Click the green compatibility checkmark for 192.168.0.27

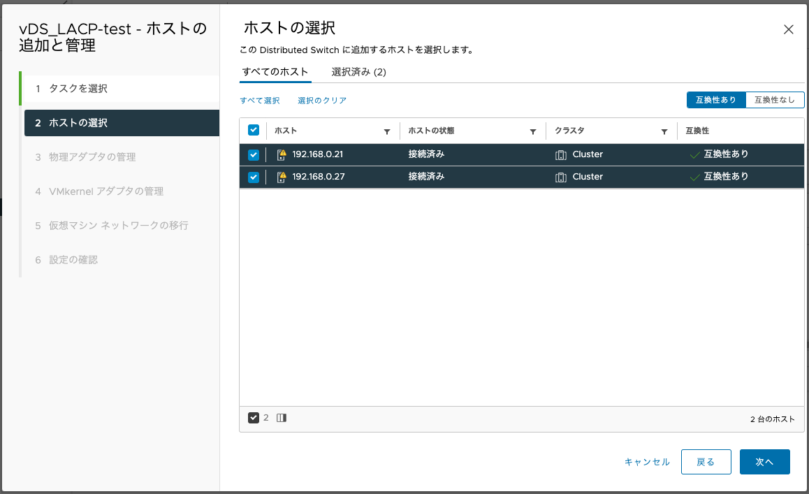[x=694, y=176]
